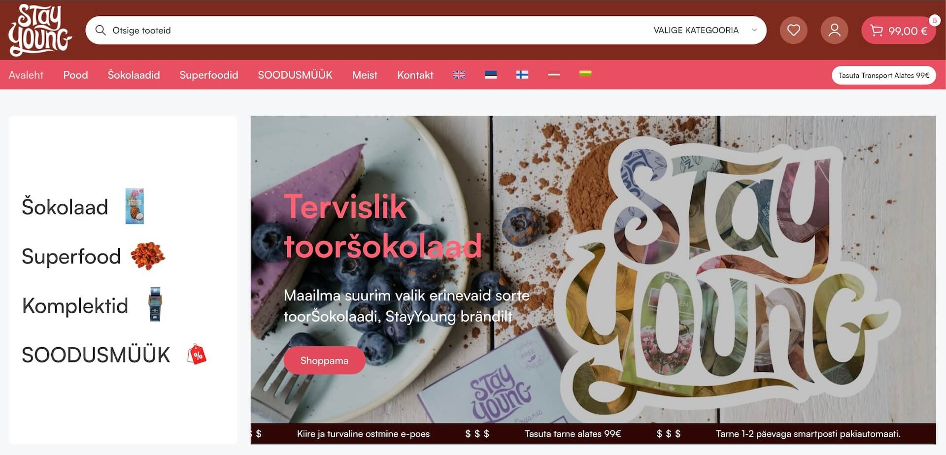Switch language with the Finnish flag
Image resolution: width=946 pixels, height=455 pixels.
[522, 75]
